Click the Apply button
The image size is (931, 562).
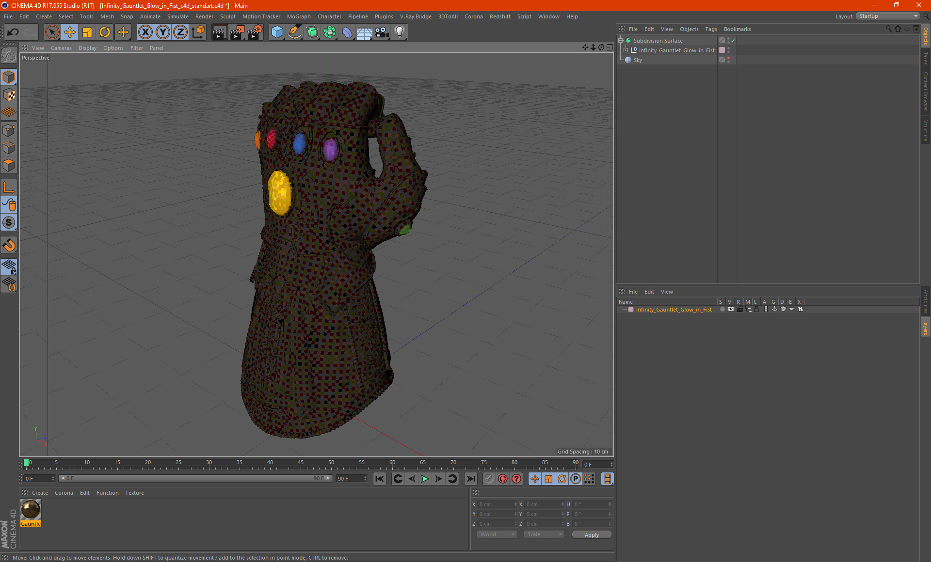click(592, 535)
